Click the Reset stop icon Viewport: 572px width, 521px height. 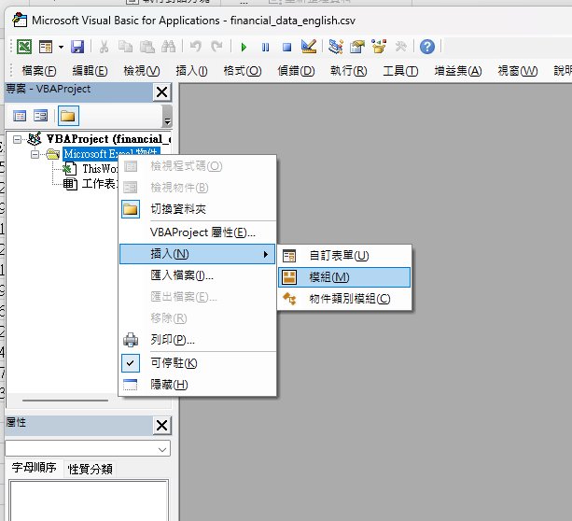[x=286, y=47]
